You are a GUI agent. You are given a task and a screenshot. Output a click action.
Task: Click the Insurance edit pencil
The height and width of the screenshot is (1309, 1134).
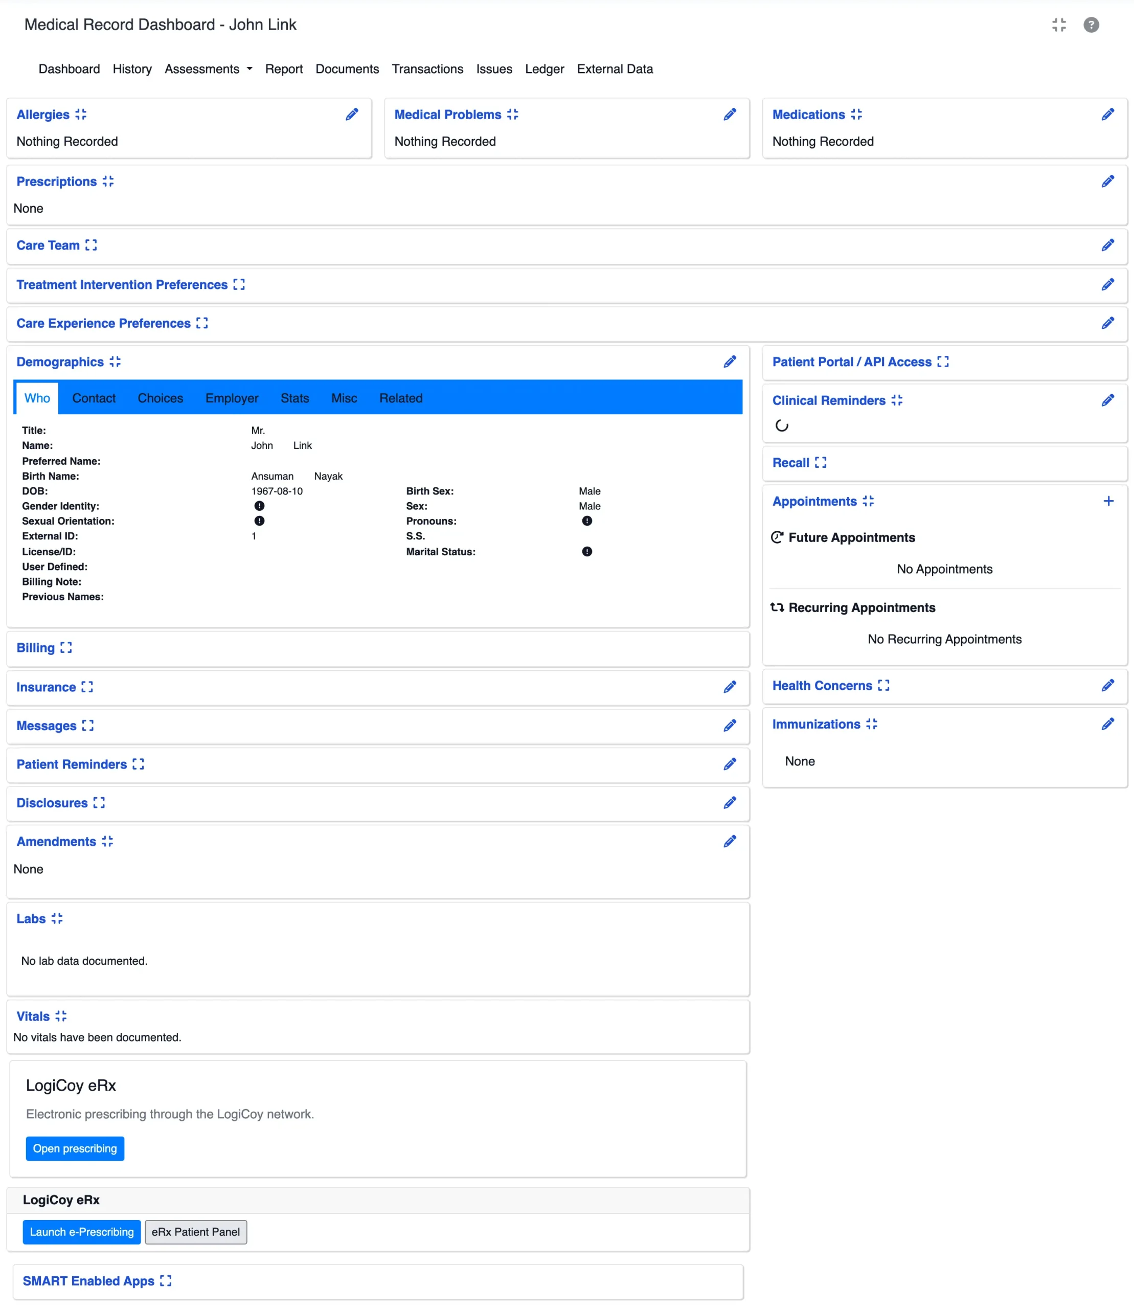pos(730,687)
